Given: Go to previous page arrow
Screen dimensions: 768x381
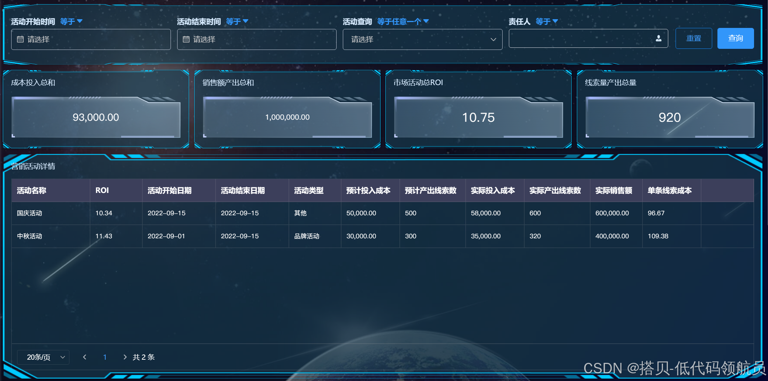Looking at the screenshot, I should click(85, 357).
